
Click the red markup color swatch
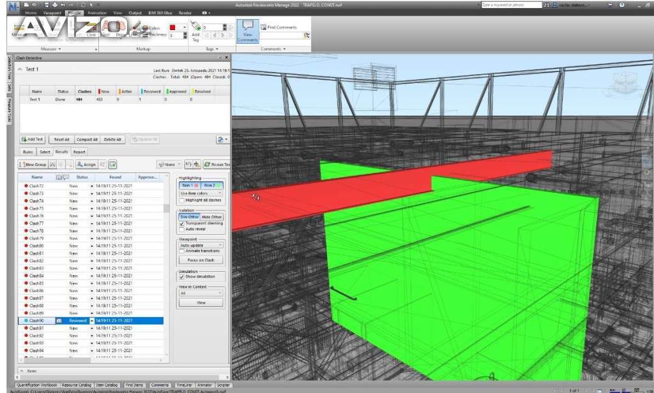(x=173, y=27)
